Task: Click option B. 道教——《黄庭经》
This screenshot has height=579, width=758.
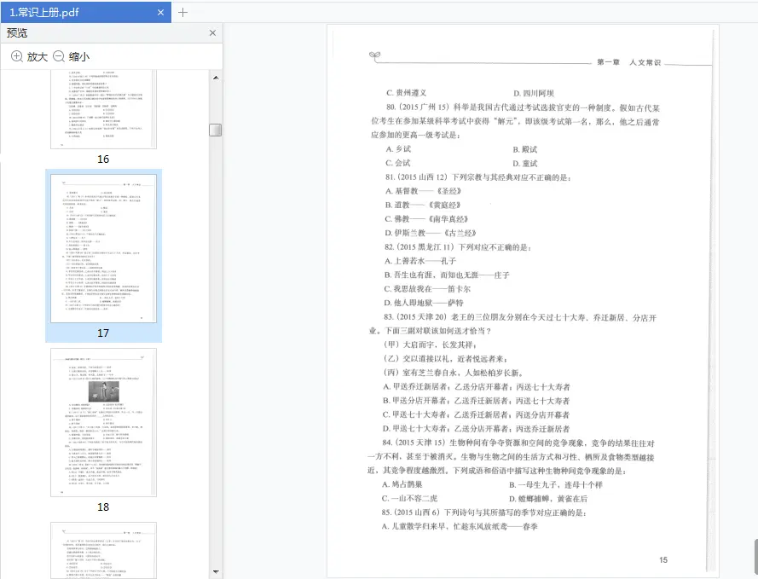Action: pyautogui.click(x=423, y=205)
